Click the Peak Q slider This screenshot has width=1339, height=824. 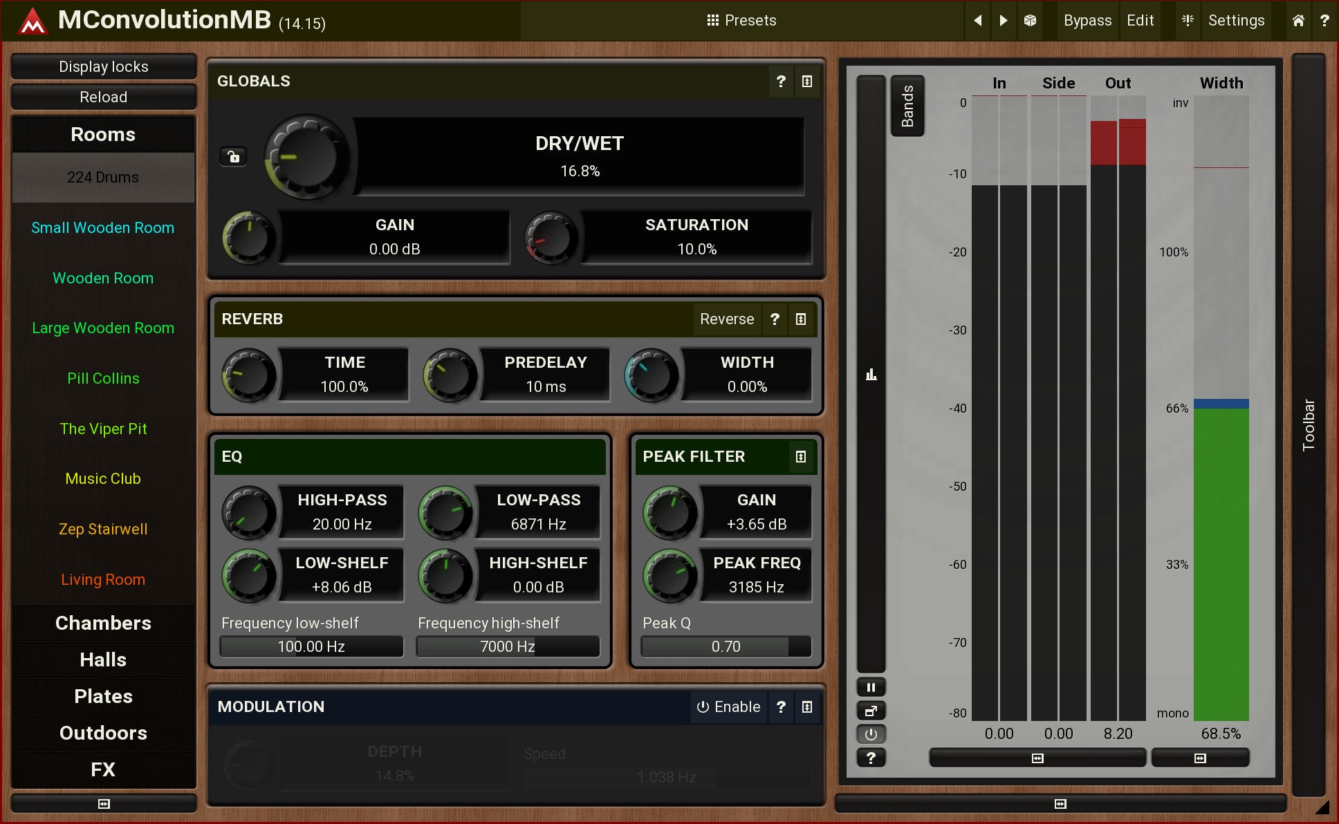[x=726, y=646]
